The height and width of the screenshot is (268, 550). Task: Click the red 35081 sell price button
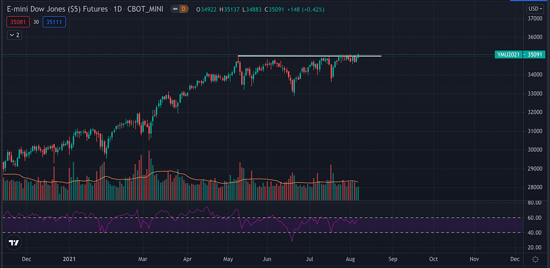point(17,22)
